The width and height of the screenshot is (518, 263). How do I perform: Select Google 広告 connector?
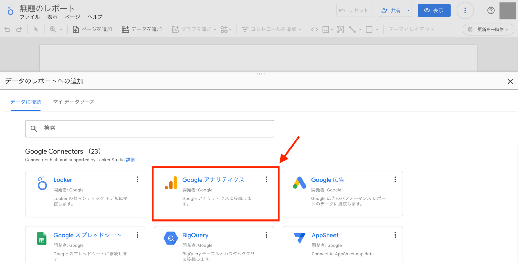[x=343, y=194]
